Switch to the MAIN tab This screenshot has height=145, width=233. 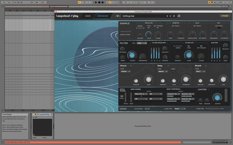coord(88,16)
